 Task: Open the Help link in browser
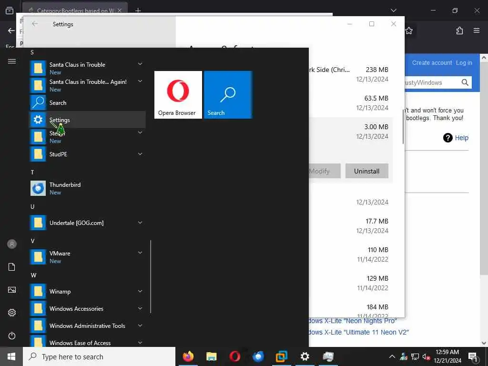[461, 138]
